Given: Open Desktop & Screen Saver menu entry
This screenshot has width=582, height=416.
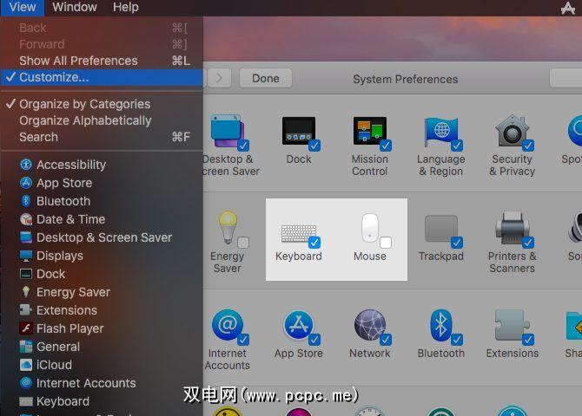Looking at the screenshot, I should (102, 237).
